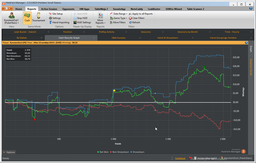256x163 pixels.
Task: Open More Filters
Action: [x=118, y=23]
